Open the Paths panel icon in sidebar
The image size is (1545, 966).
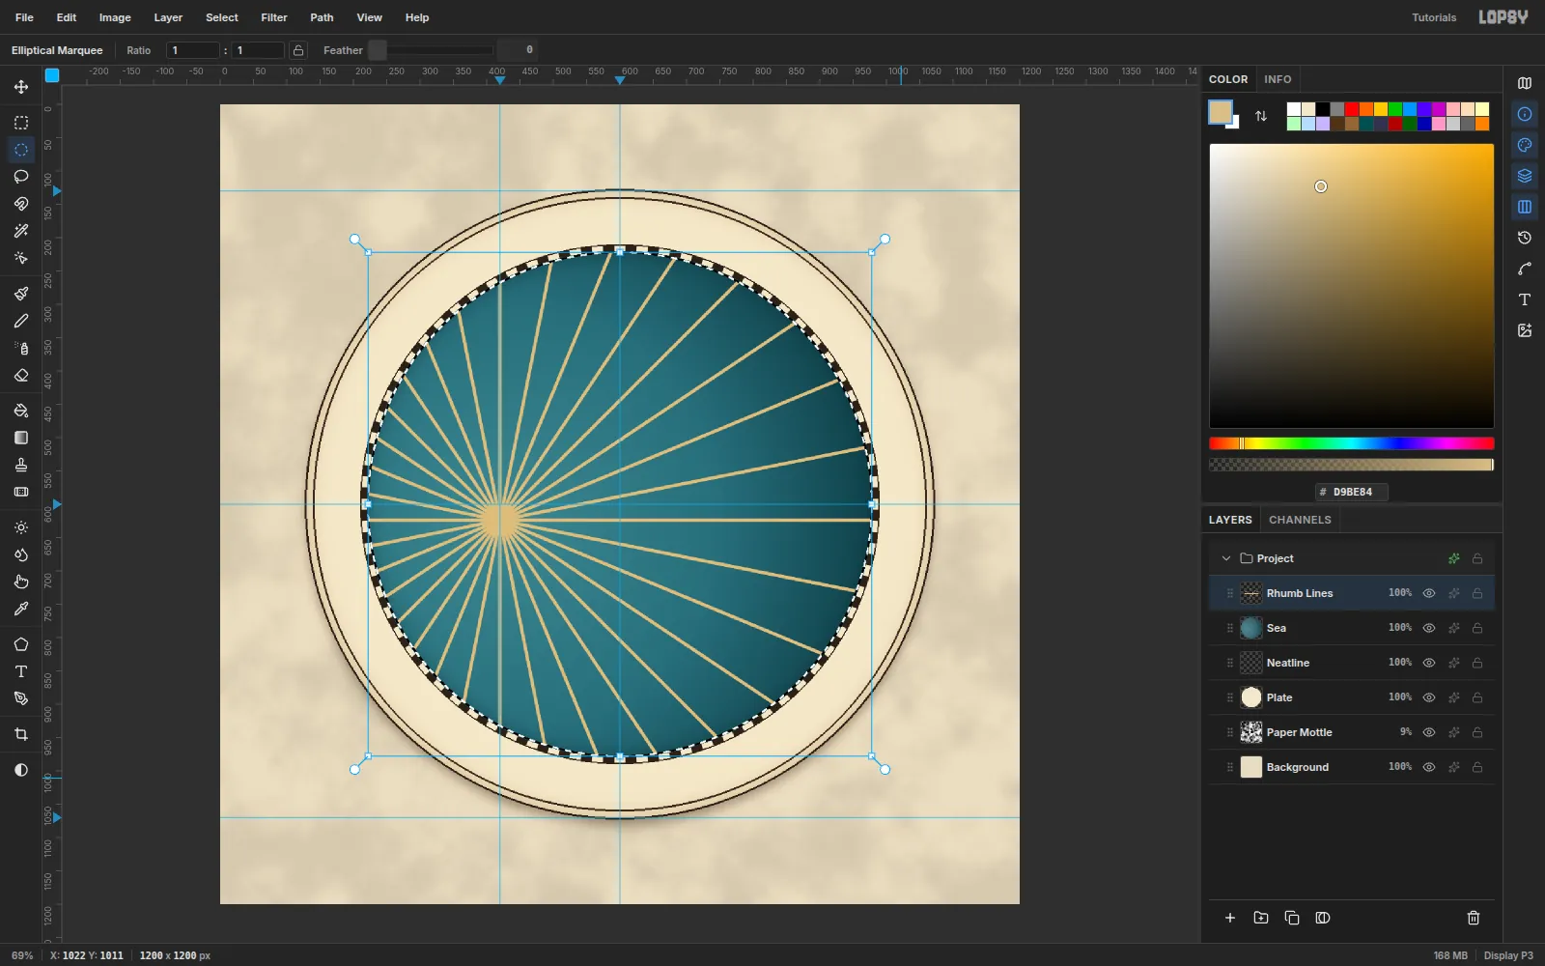[1525, 269]
